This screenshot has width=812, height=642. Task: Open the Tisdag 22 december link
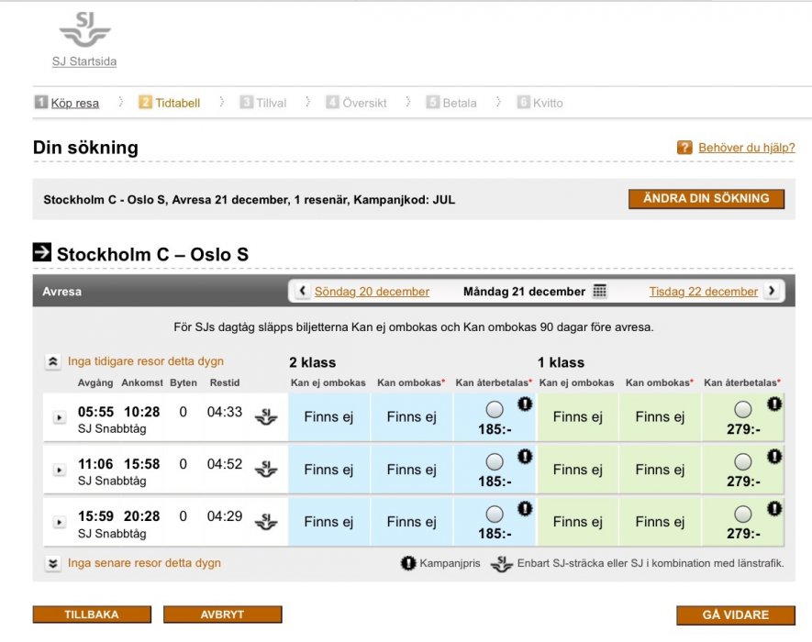703,292
